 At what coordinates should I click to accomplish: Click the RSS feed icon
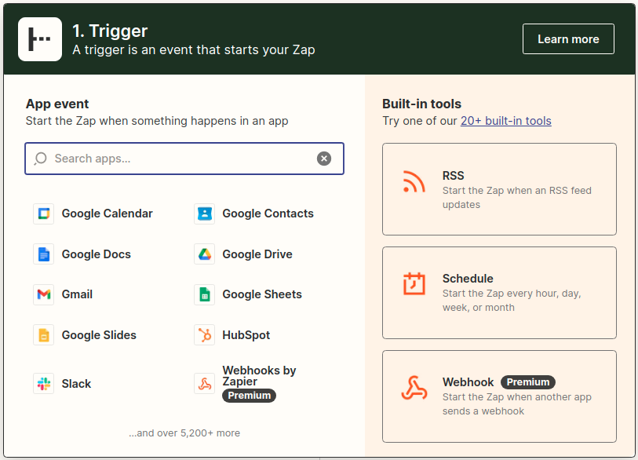click(x=414, y=181)
